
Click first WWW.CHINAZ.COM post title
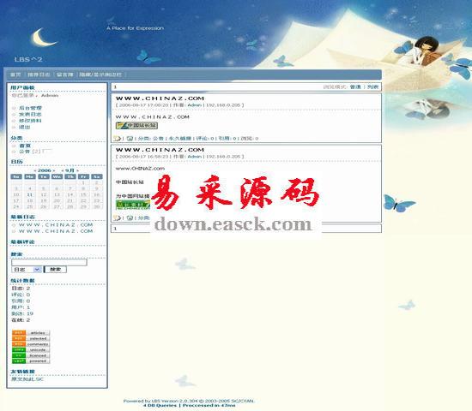coord(160,98)
